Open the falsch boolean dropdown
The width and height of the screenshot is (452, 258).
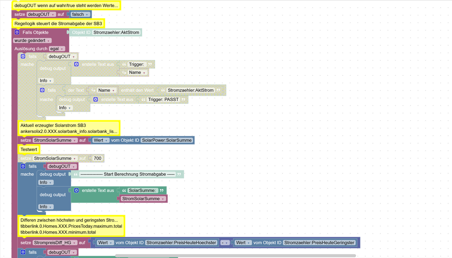click(x=80, y=14)
